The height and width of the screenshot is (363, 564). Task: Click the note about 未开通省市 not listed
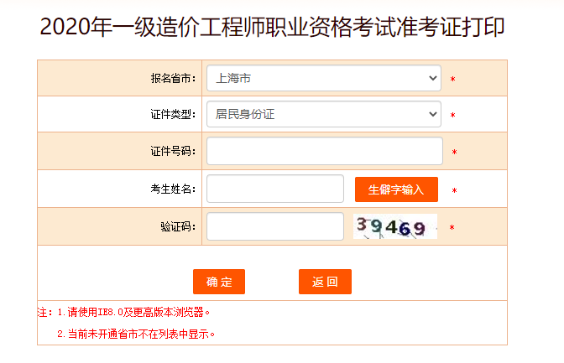[x=137, y=334]
